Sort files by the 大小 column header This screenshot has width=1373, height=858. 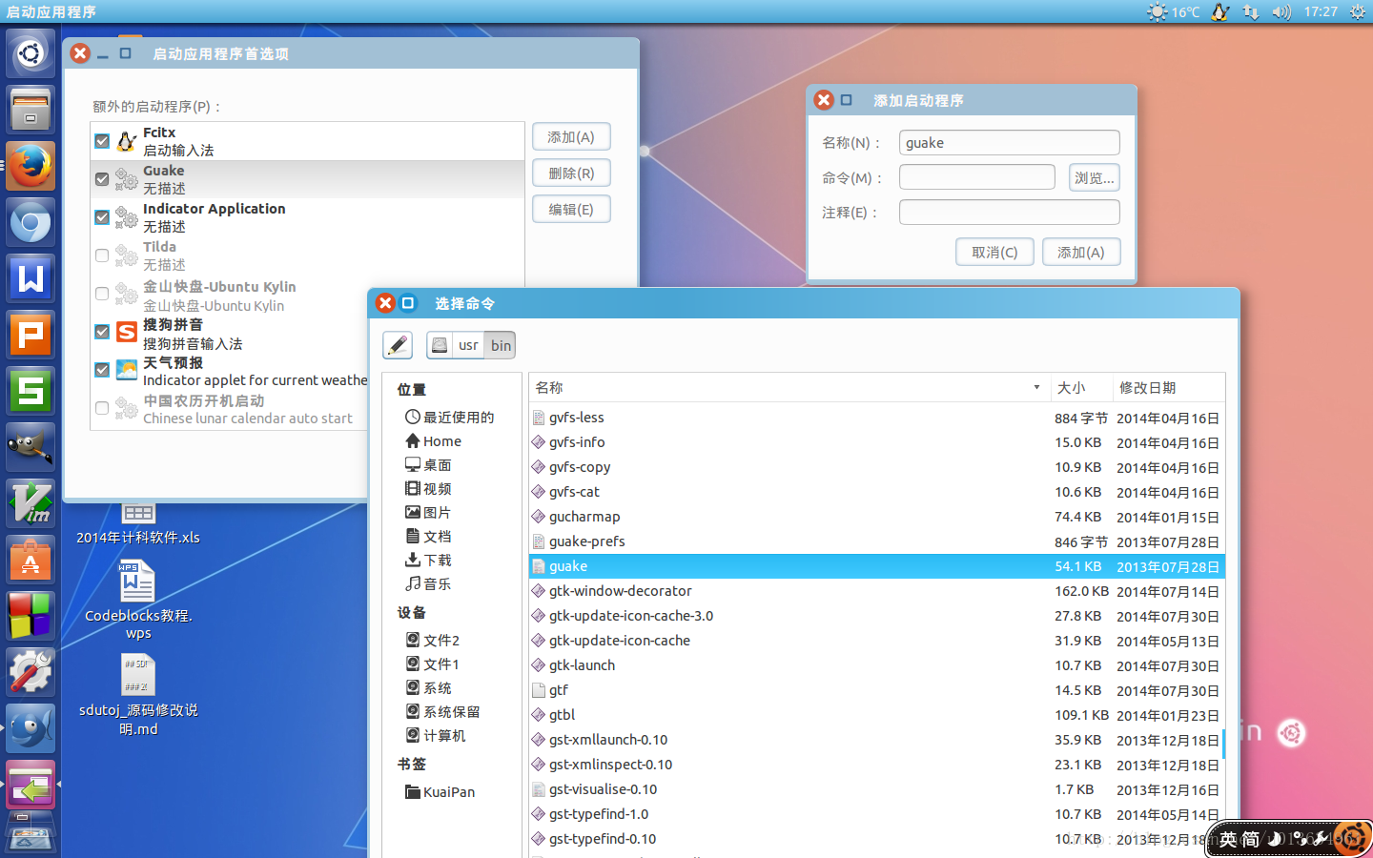coord(1081,387)
